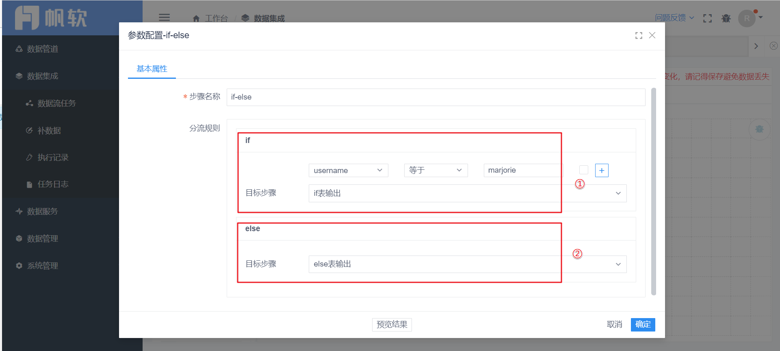780x351 pixels.
Task: Click the 分流规则 label
Action: click(x=205, y=128)
